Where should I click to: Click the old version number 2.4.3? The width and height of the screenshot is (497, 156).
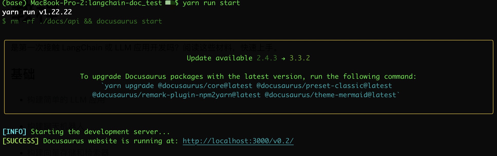267,58
